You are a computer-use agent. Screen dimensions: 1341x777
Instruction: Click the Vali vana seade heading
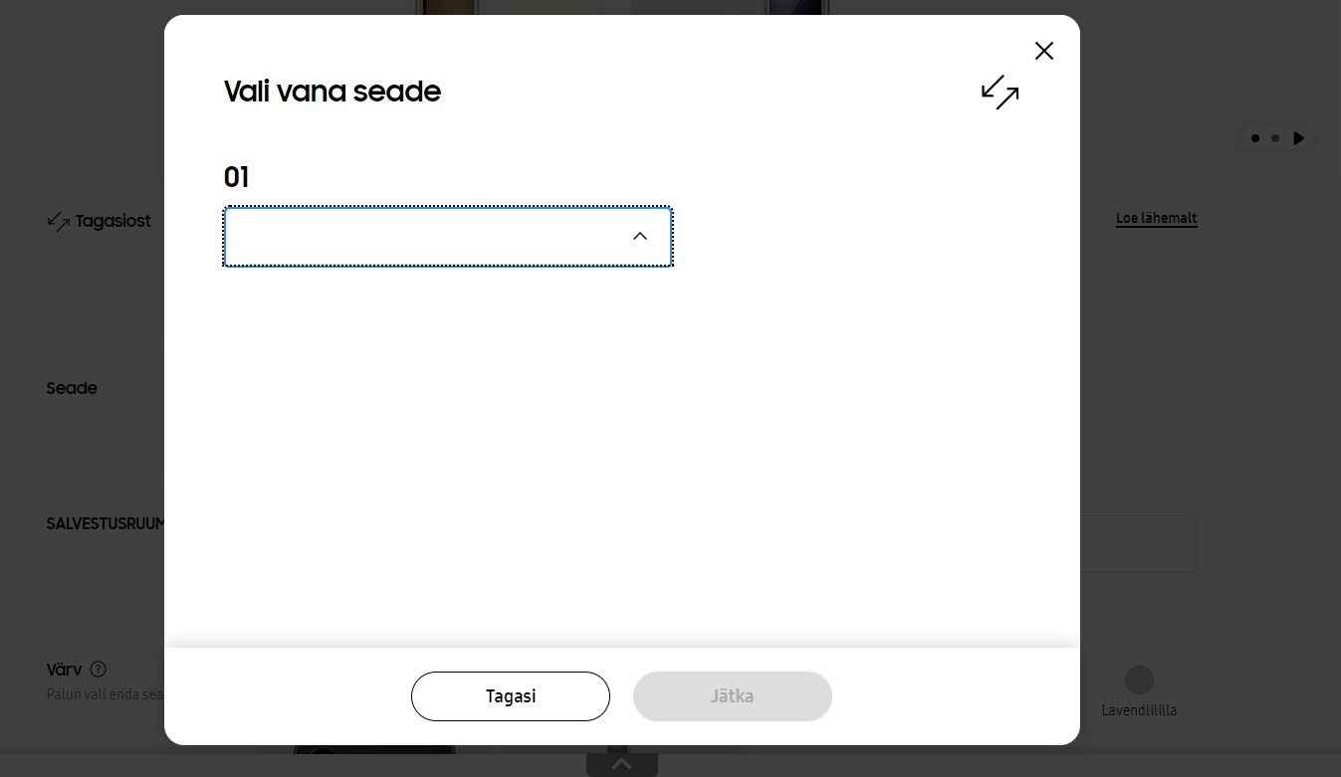pos(333,92)
